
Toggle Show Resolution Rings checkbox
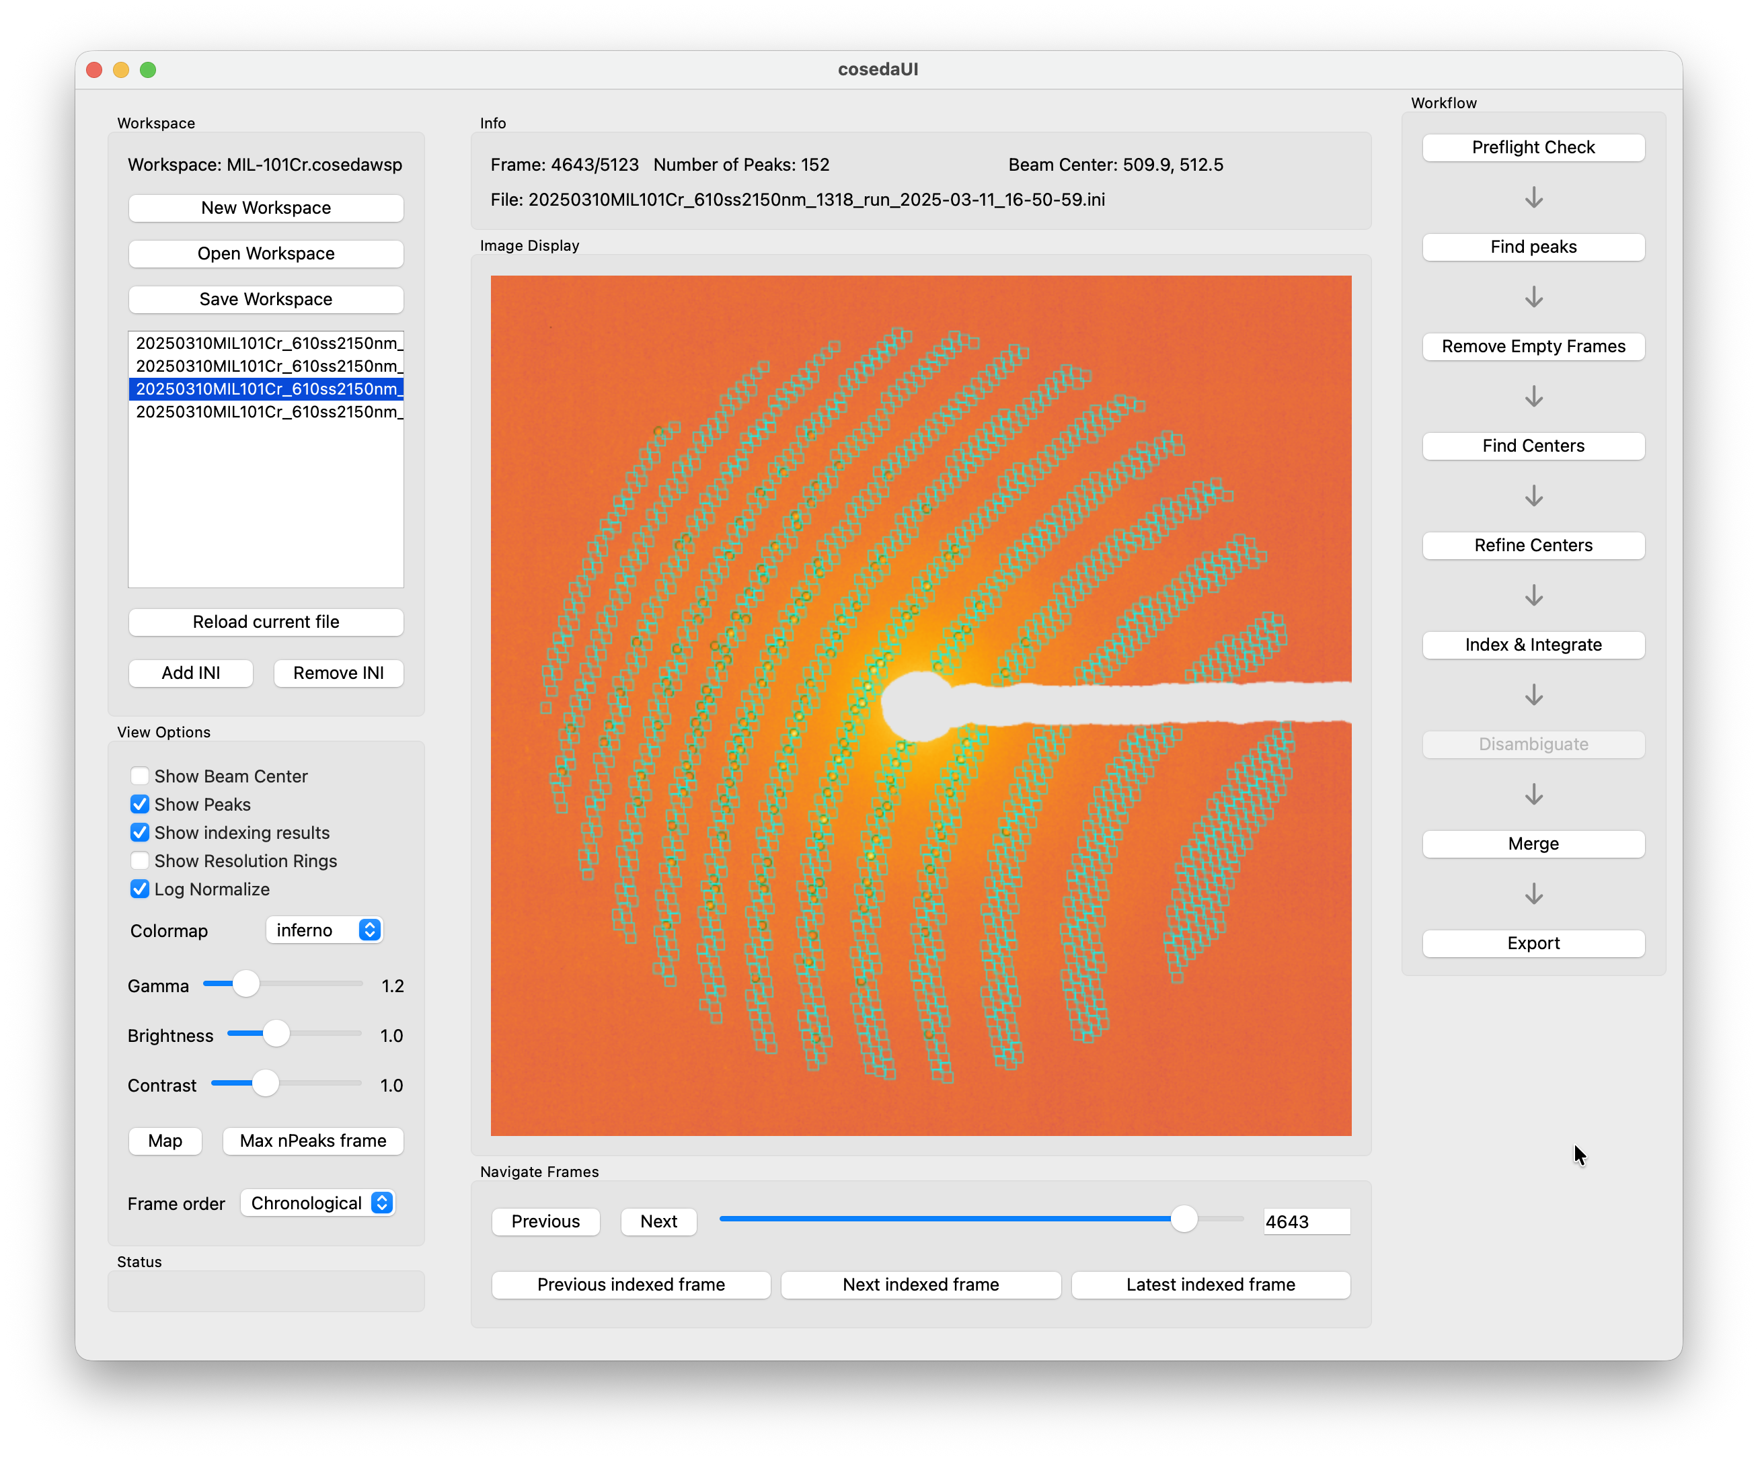point(140,861)
